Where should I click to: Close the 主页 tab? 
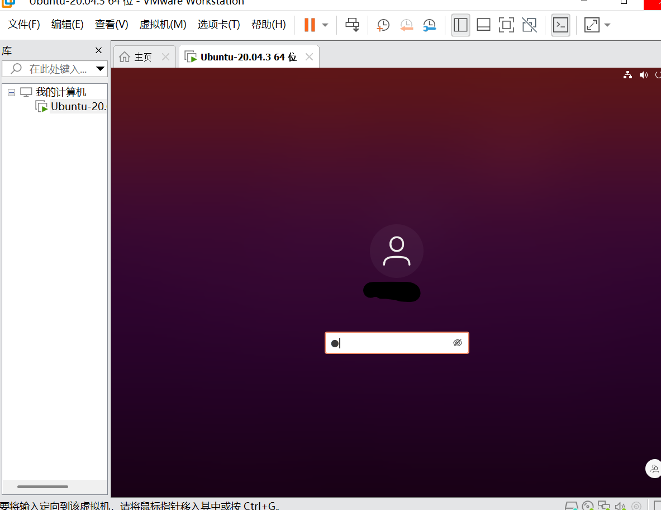pos(166,57)
